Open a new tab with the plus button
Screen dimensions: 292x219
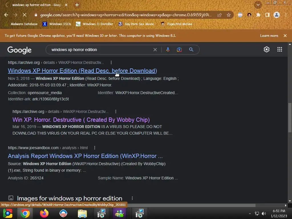(x=77, y=5)
